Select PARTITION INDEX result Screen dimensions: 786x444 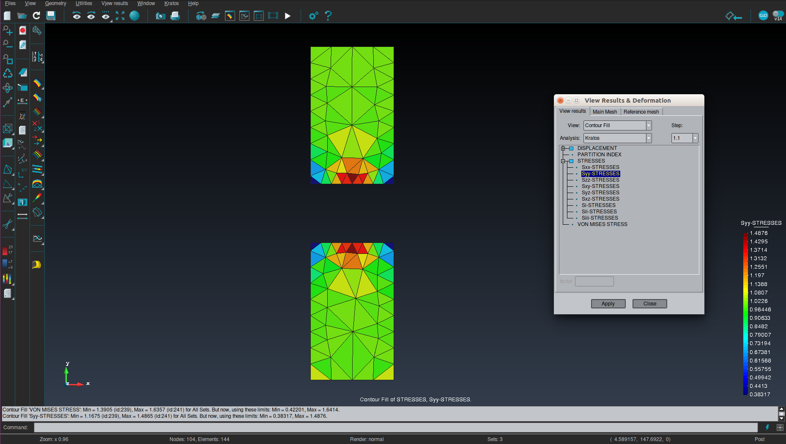(600, 155)
